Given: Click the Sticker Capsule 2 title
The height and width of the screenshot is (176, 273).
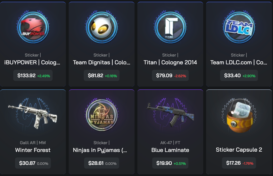Looking at the screenshot, I should click(239, 149).
